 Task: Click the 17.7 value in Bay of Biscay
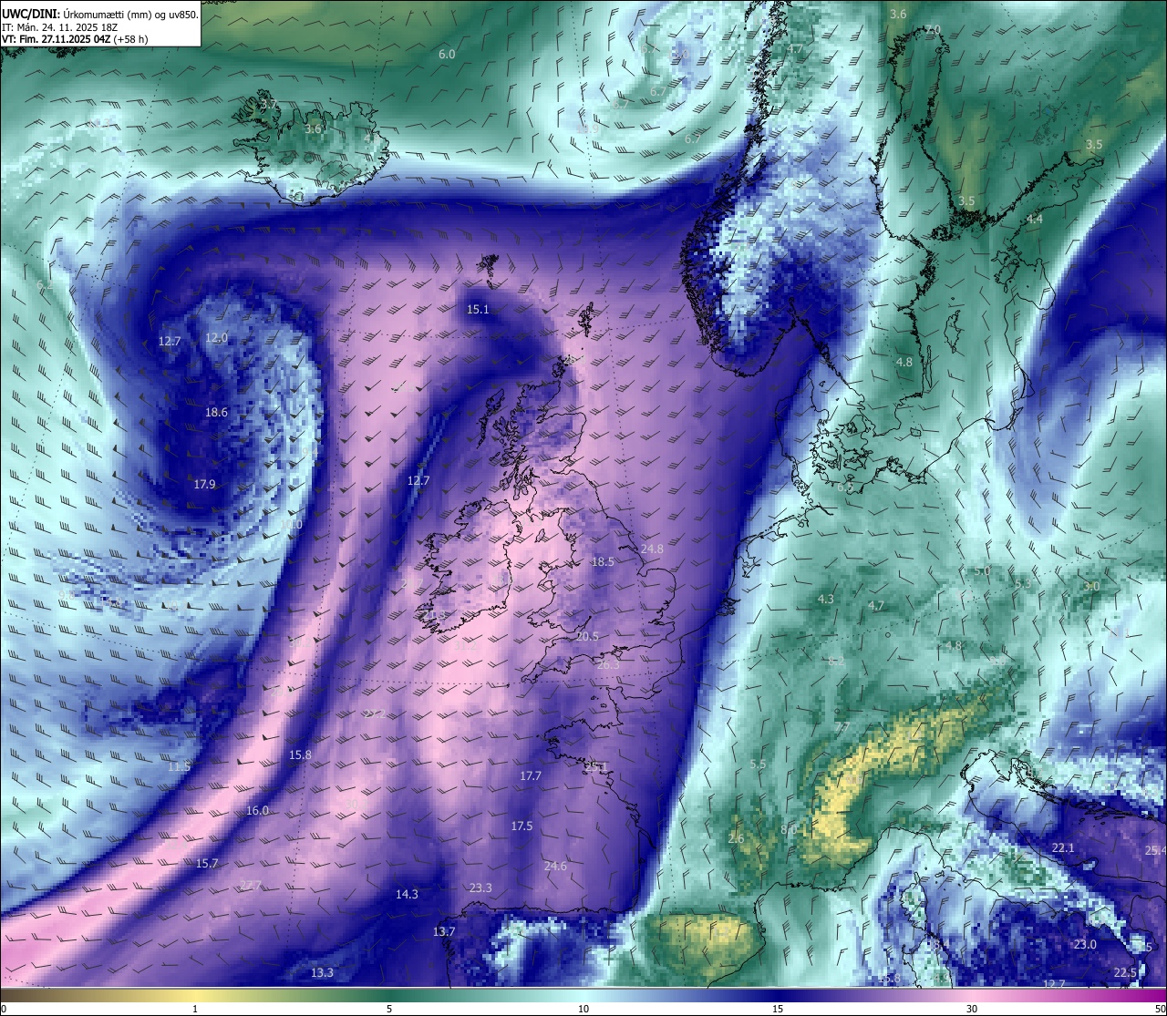(531, 776)
